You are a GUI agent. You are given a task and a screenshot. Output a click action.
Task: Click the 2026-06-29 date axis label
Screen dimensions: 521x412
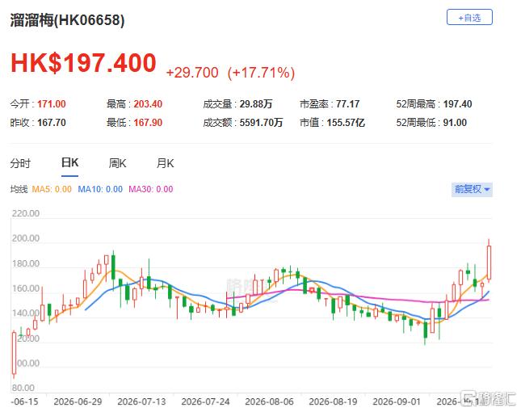coord(78,401)
